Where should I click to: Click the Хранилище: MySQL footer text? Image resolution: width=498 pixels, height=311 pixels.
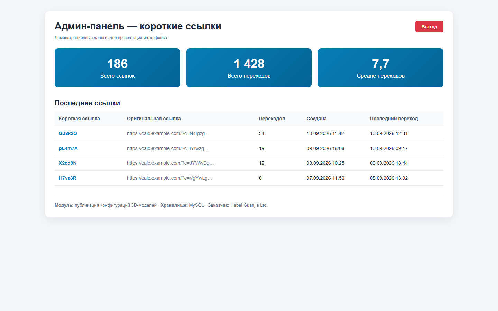coord(182,205)
